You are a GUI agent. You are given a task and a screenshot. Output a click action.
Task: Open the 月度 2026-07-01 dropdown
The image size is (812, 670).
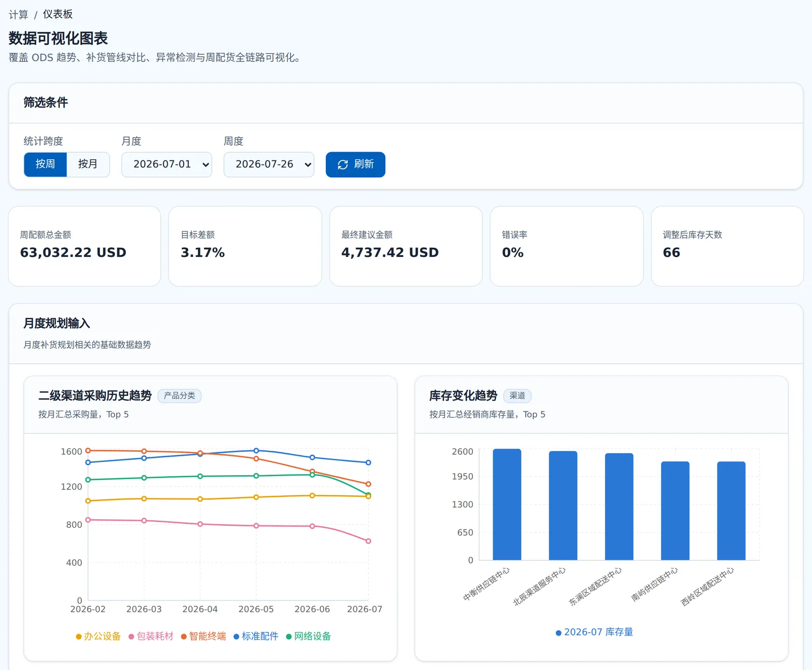click(166, 164)
